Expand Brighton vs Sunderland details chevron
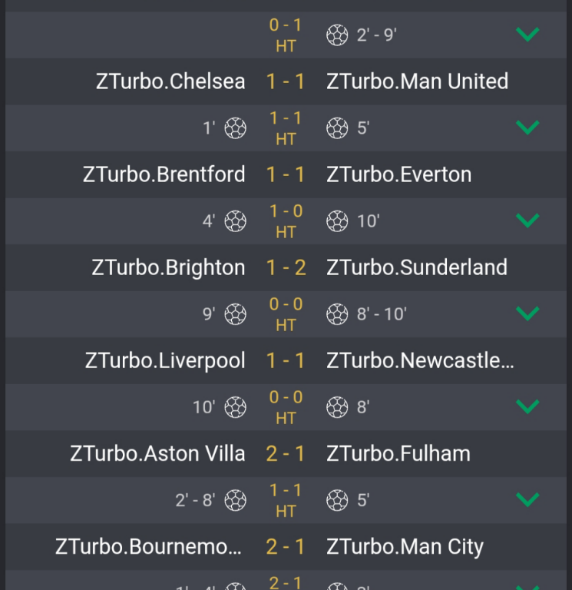The image size is (572, 590). 527,313
